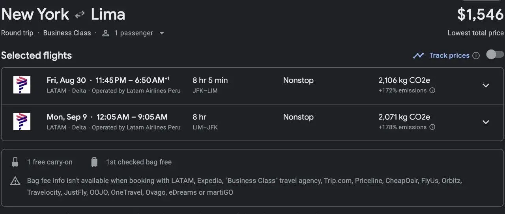The width and height of the screenshot is (505, 214).
Task: Click the LATAM logo on outbound flight
Action: 22,85
